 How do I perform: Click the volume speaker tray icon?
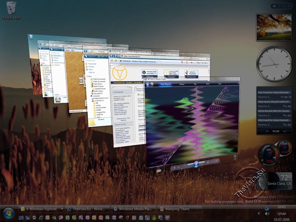pyautogui.click(x=267, y=214)
